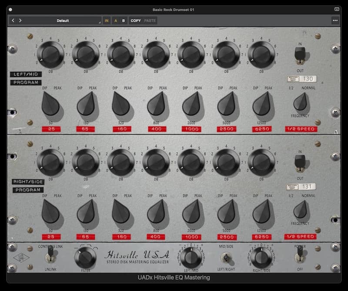348x291 pixels.
Task: Click Right/Side 50 Hz DB gain knob
Action: point(50,162)
